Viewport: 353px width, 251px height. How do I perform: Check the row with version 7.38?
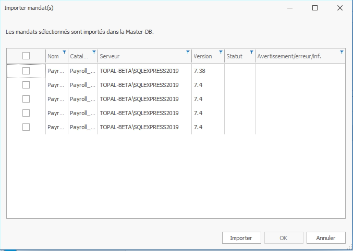coord(26,71)
